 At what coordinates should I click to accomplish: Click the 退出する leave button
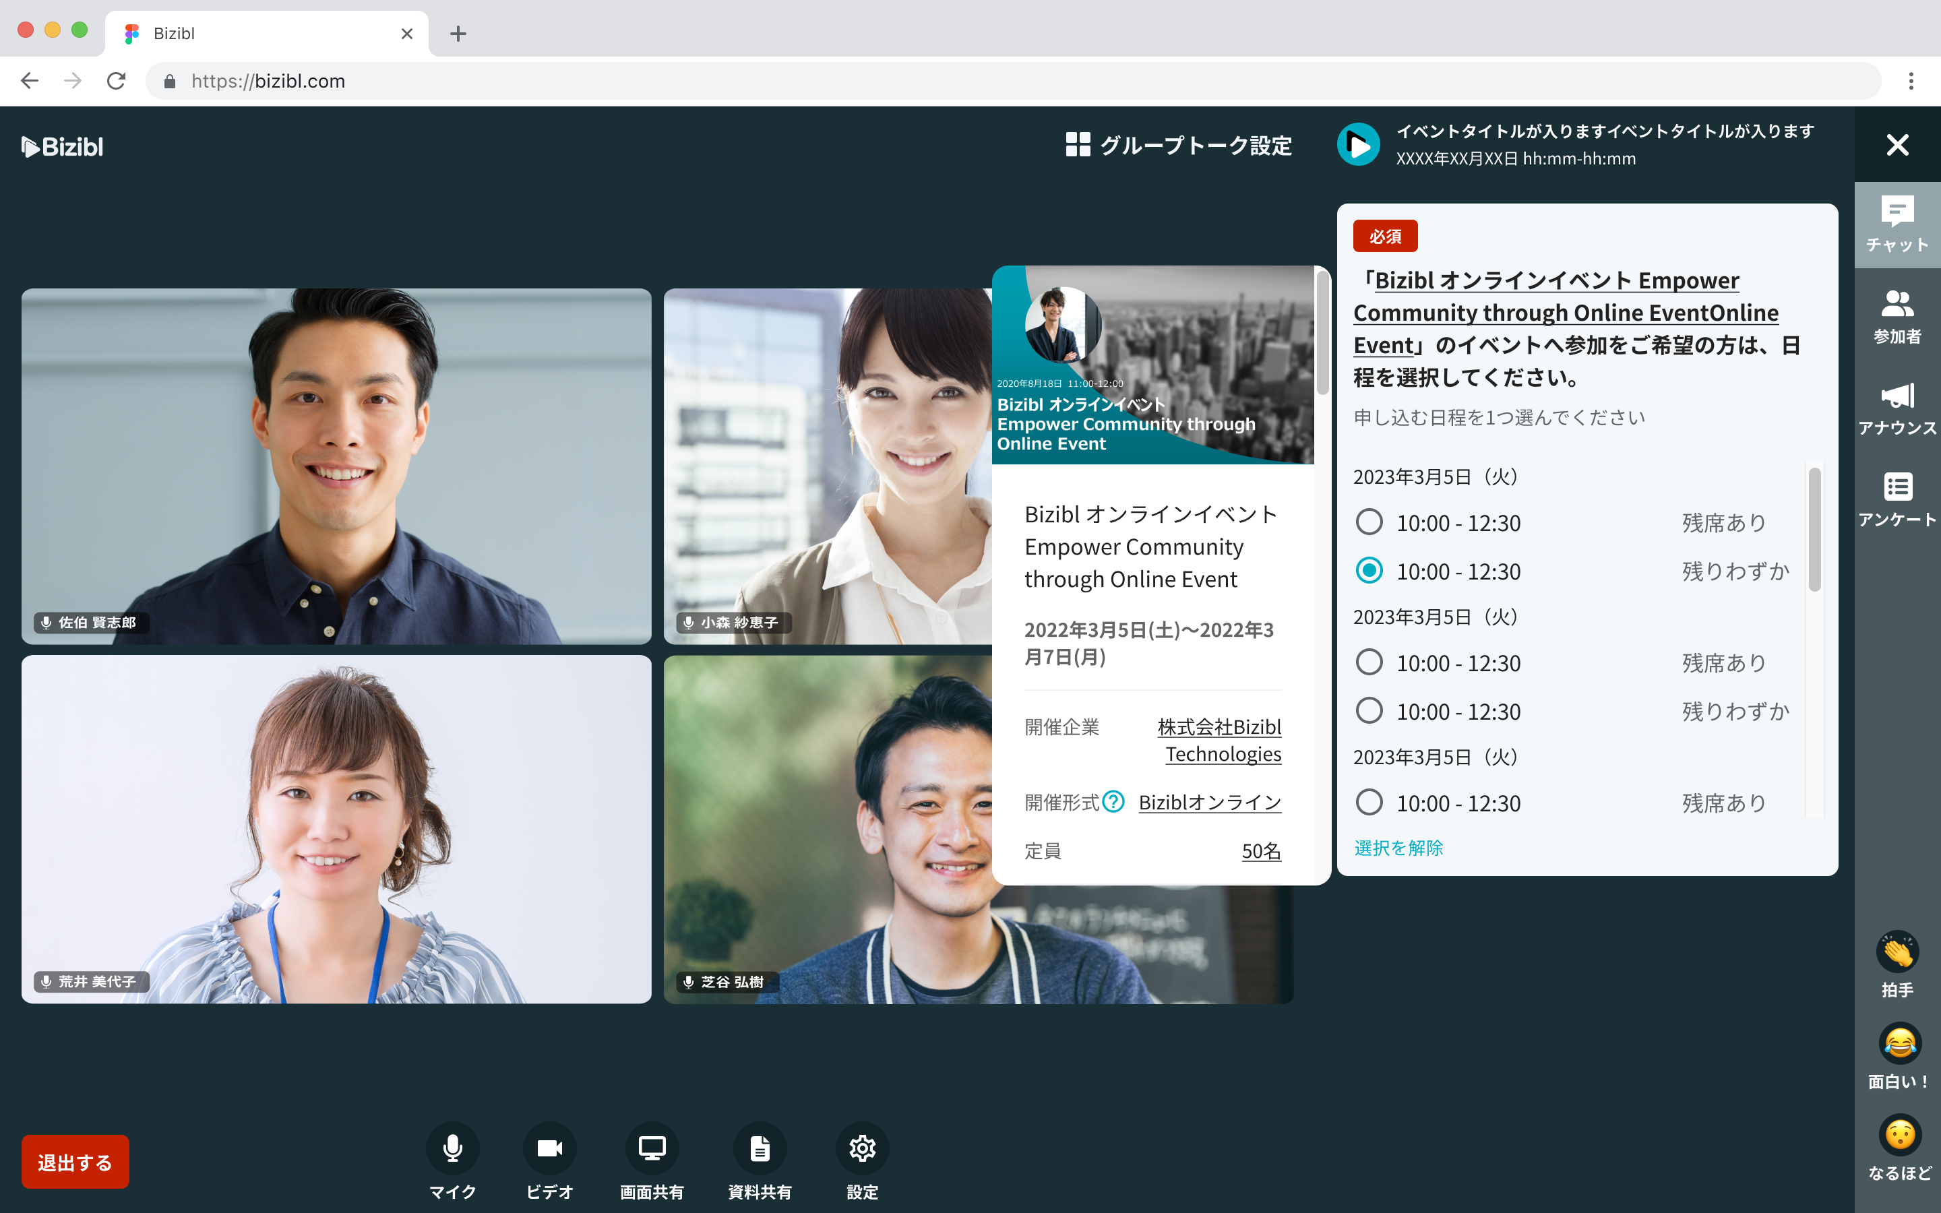[x=75, y=1162]
